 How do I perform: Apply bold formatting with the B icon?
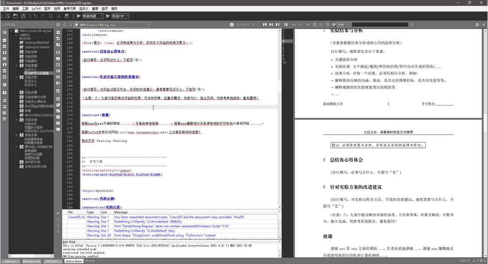click(58, 52)
